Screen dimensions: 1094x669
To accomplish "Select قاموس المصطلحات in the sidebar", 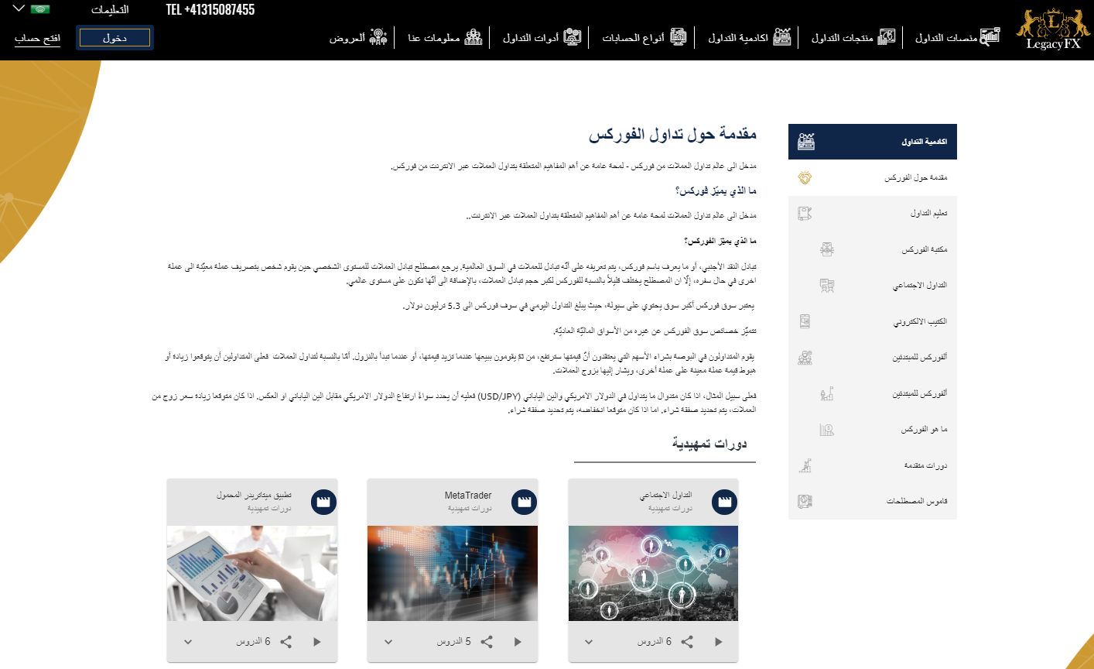I will click(x=873, y=501).
